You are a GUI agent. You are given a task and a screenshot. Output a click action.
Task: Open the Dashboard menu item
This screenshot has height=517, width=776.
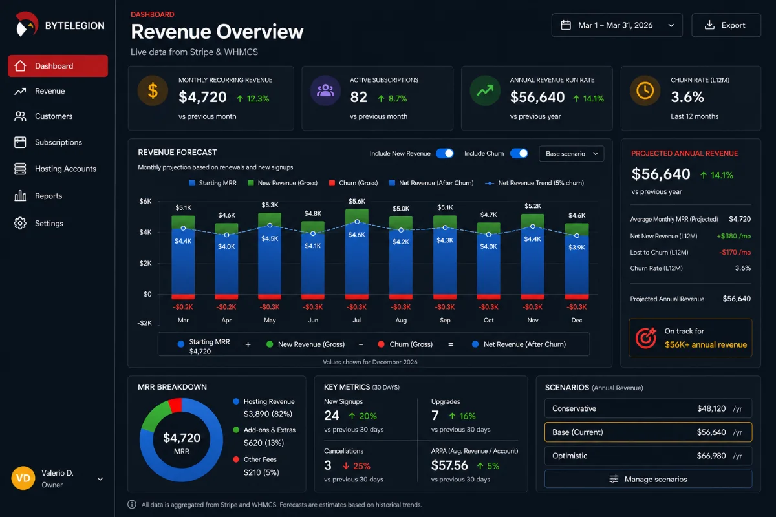(58, 66)
